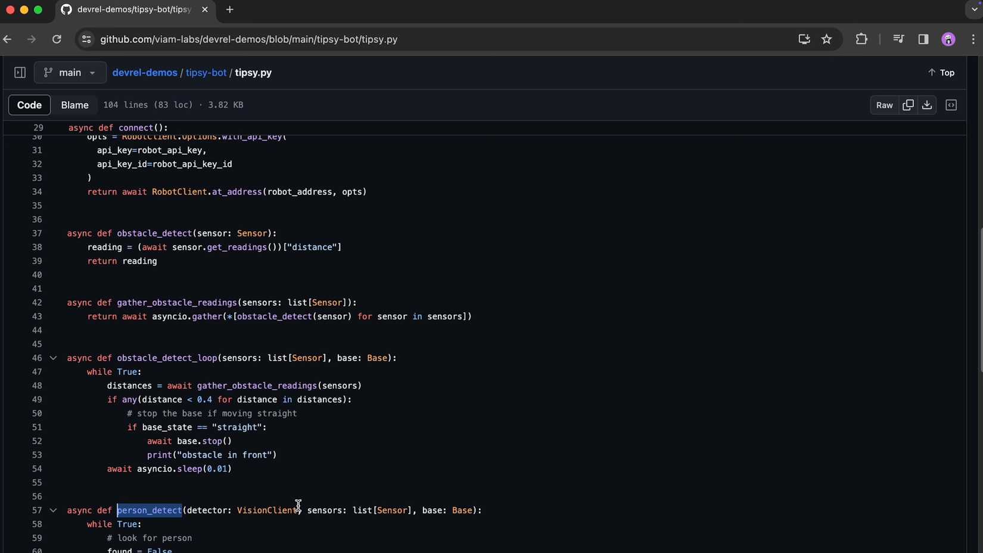This screenshot has width=983, height=553.
Task: Click the gather_obstacle_readings name on line 42
Action: tap(177, 303)
